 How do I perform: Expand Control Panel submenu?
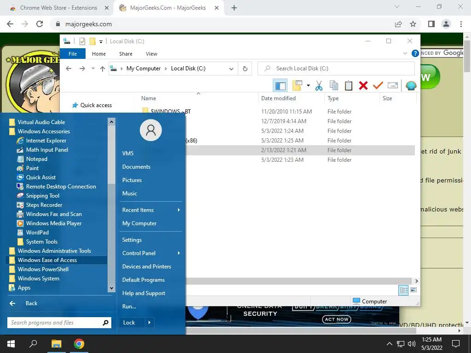(x=151, y=253)
